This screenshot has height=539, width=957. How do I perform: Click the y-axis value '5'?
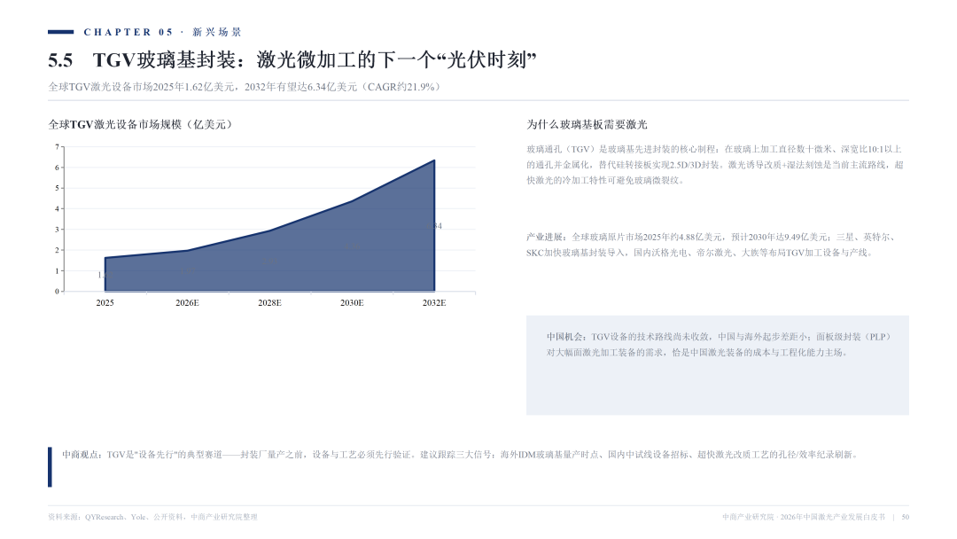pyautogui.click(x=57, y=188)
